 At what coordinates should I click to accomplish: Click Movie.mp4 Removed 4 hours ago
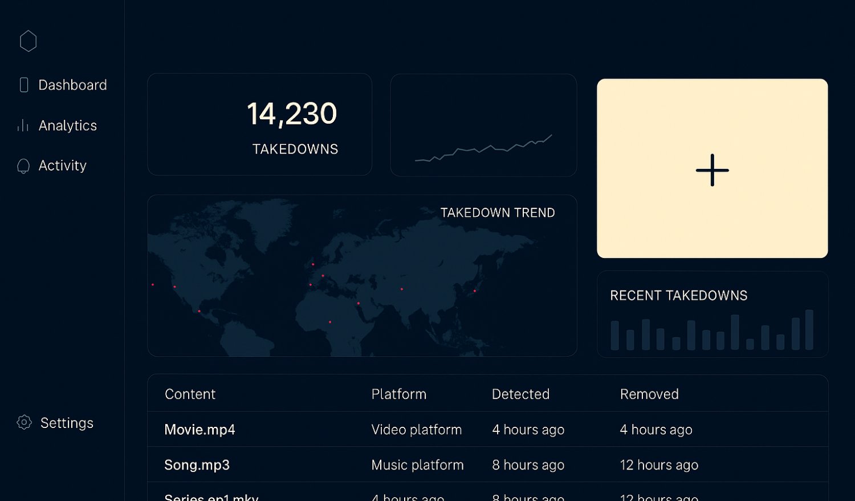click(656, 430)
